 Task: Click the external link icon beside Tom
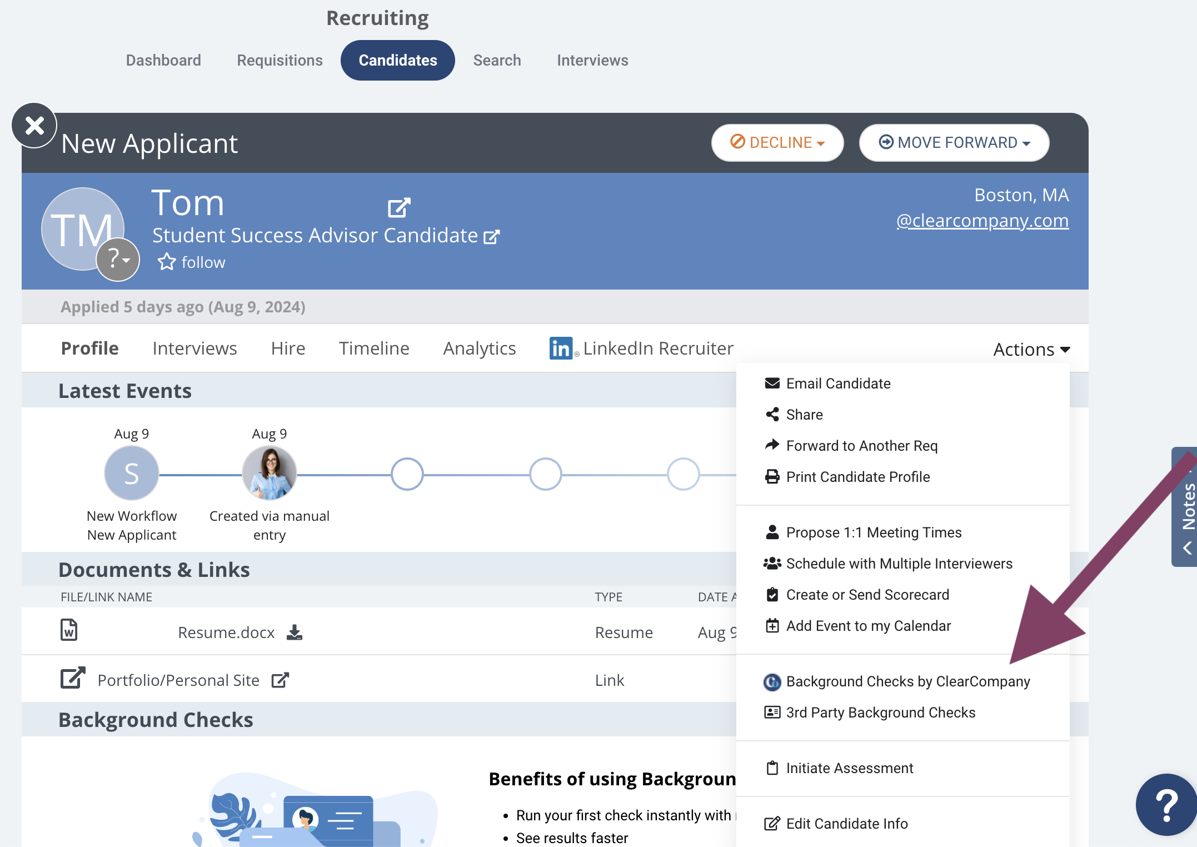399,207
